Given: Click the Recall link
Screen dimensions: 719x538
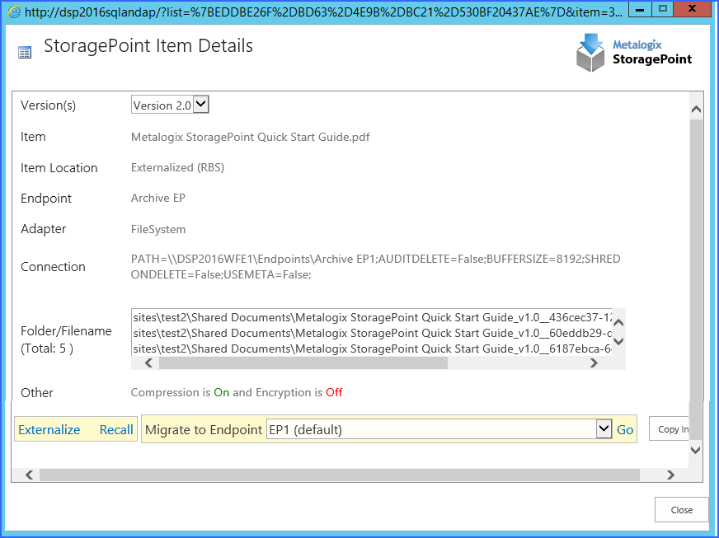Looking at the screenshot, I should click(x=116, y=430).
